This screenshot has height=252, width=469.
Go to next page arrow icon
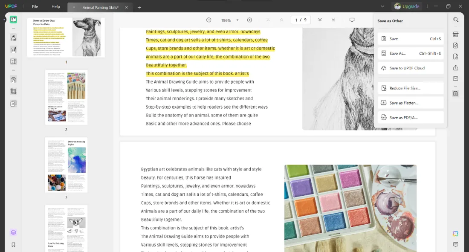click(320, 20)
